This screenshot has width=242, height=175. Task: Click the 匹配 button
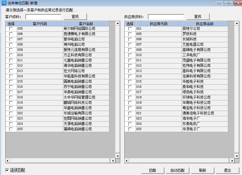tap(153, 170)
